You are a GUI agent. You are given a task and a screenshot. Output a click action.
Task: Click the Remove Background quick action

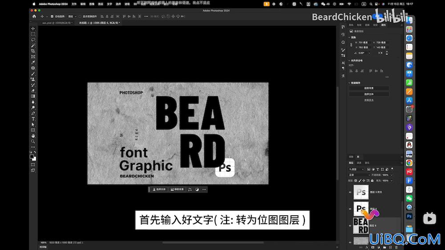tap(368, 88)
